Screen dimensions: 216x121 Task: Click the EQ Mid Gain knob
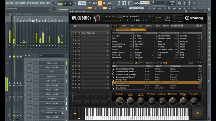click(172, 101)
